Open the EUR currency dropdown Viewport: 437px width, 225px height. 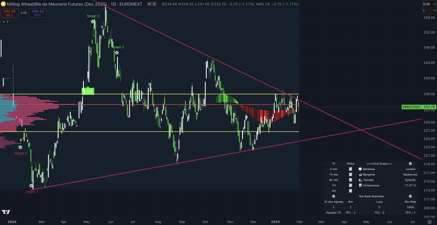tap(429, 4)
